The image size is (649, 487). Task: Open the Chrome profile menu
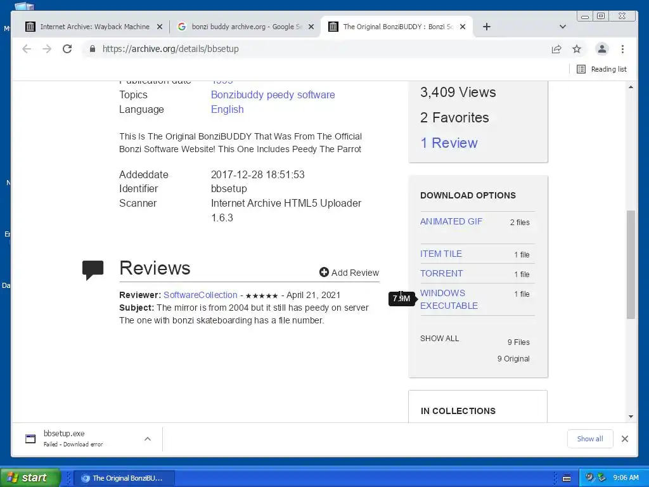[x=602, y=49]
